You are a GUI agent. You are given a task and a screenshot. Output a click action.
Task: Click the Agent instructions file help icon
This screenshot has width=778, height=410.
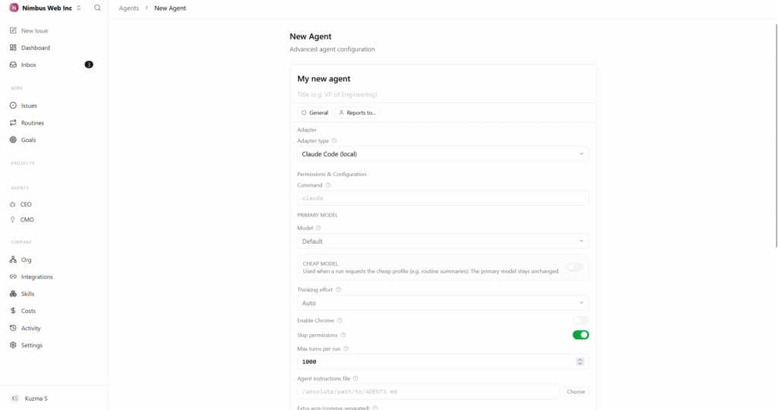point(356,378)
